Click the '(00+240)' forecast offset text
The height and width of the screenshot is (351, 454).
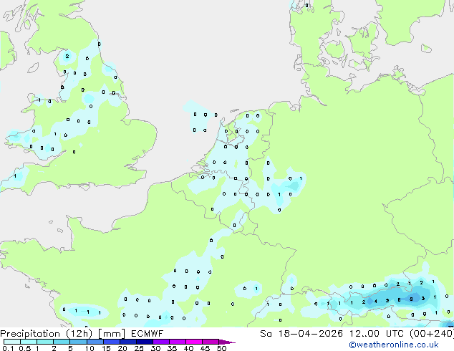[432, 334]
